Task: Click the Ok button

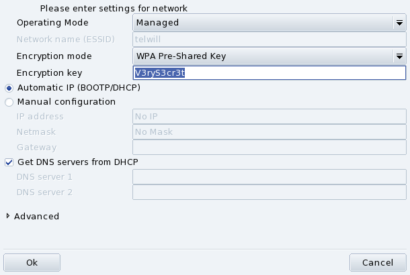Action: (32, 263)
